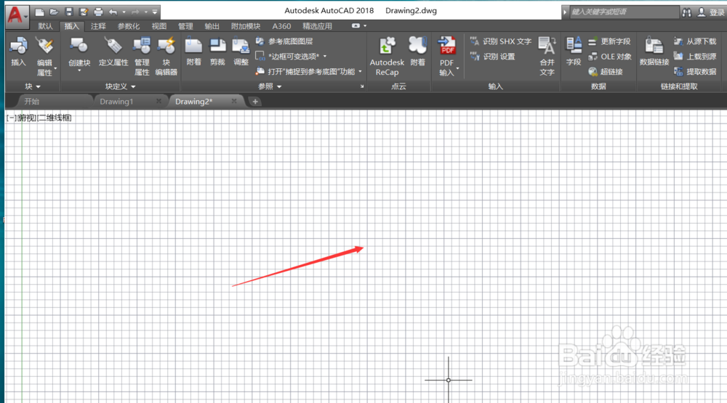Click the Save floppy-disk icon
Image resolution: width=727 pixels, height=403 pixels.
69,12
